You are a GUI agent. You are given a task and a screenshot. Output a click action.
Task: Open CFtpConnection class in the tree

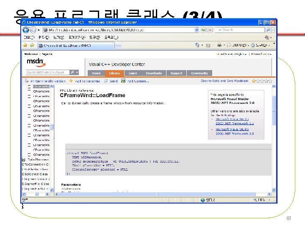click(36, 164)
